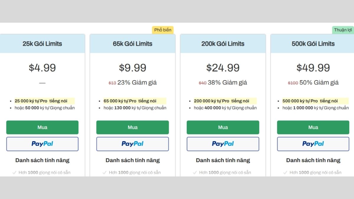Purchase the 500k Gói Limits package

[x=313, y=127]
